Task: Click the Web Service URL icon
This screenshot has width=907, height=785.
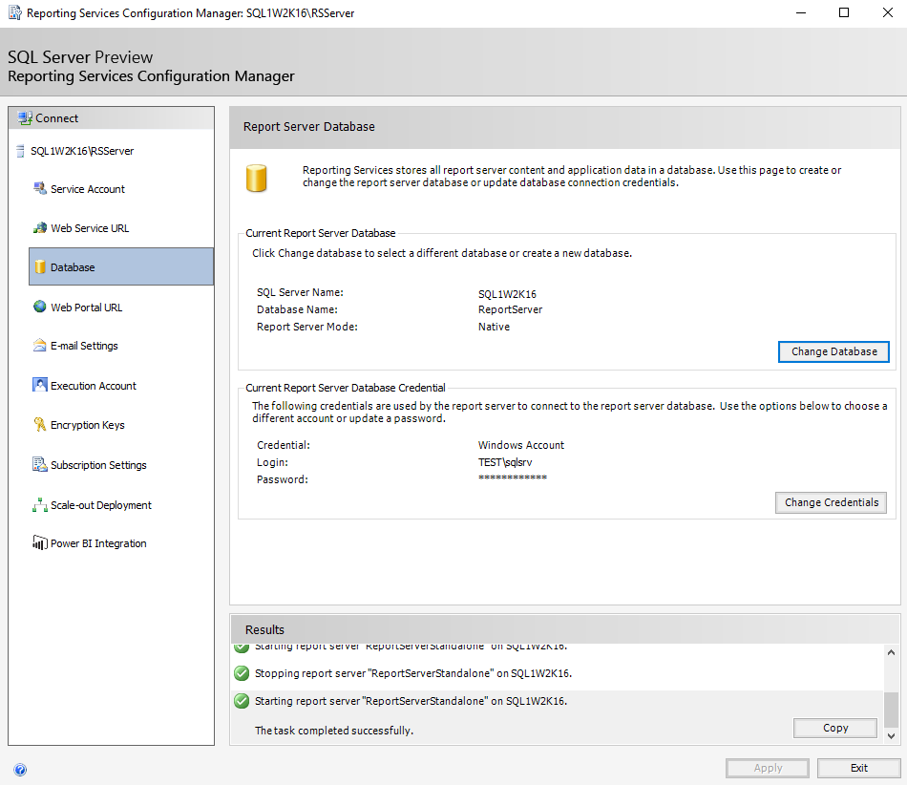Action: (x=40, y=228)
